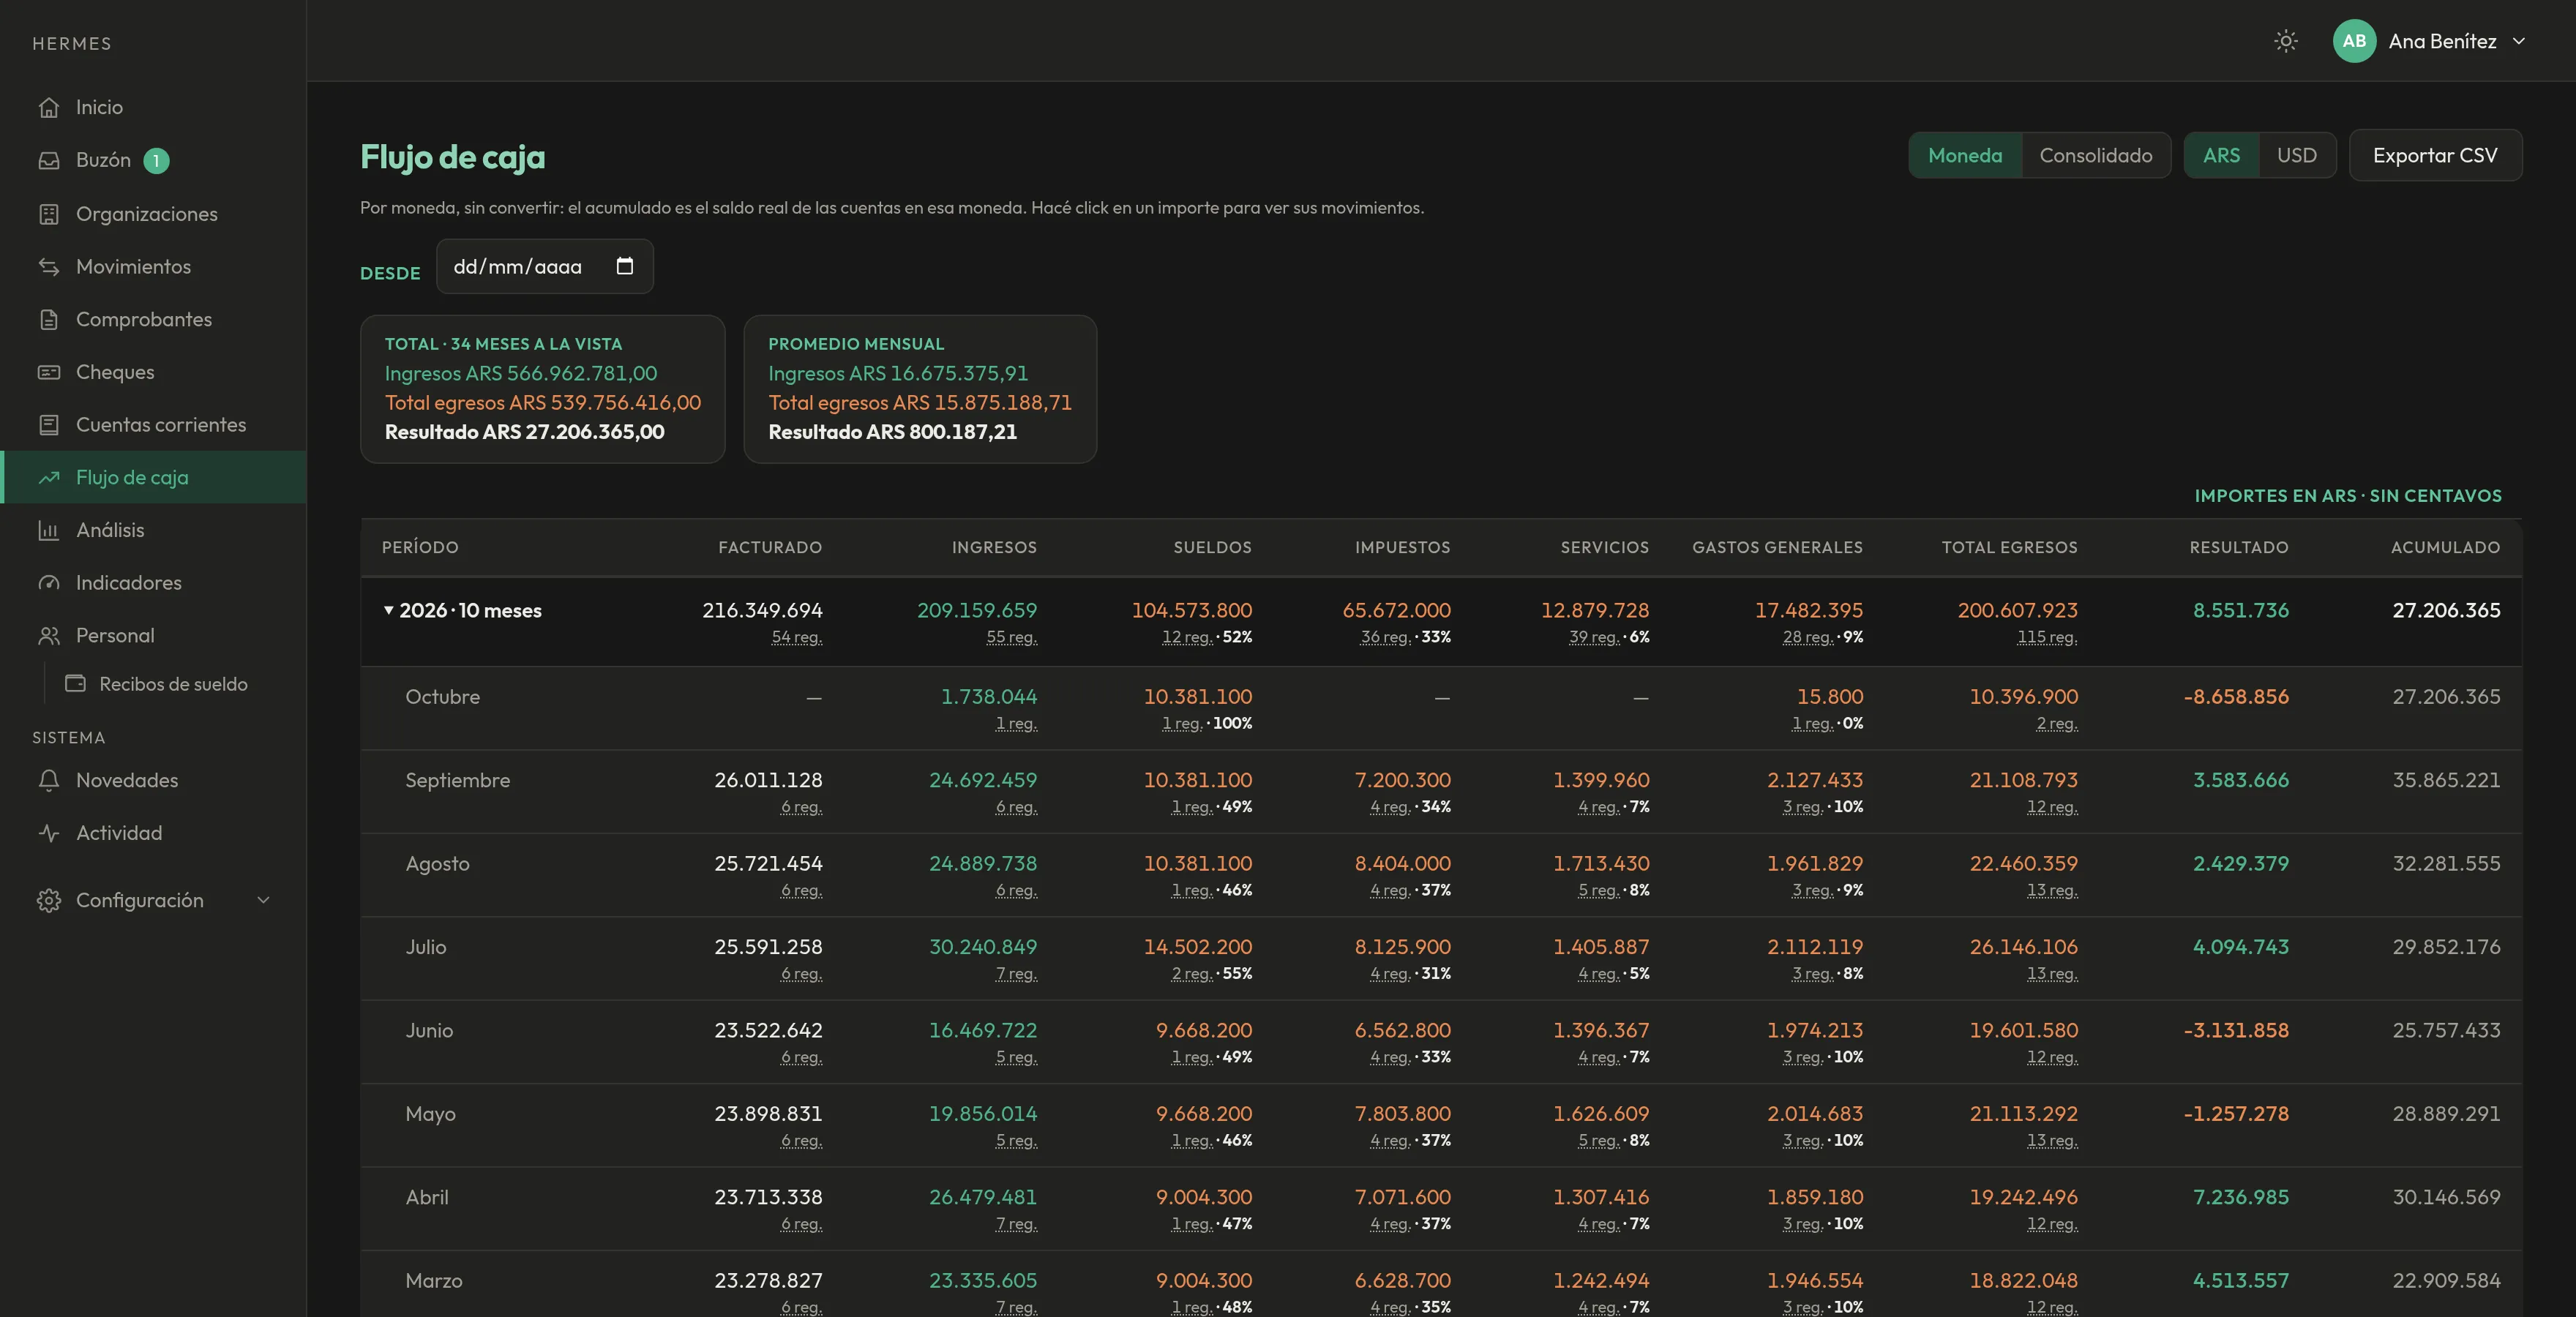Open Julio sueldos 14.502.200 movements

point(1198,946)
